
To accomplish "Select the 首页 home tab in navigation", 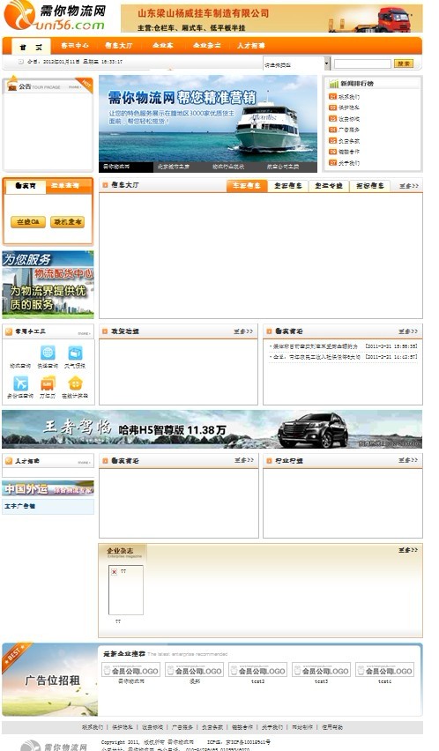I will [x=31, y=47].
